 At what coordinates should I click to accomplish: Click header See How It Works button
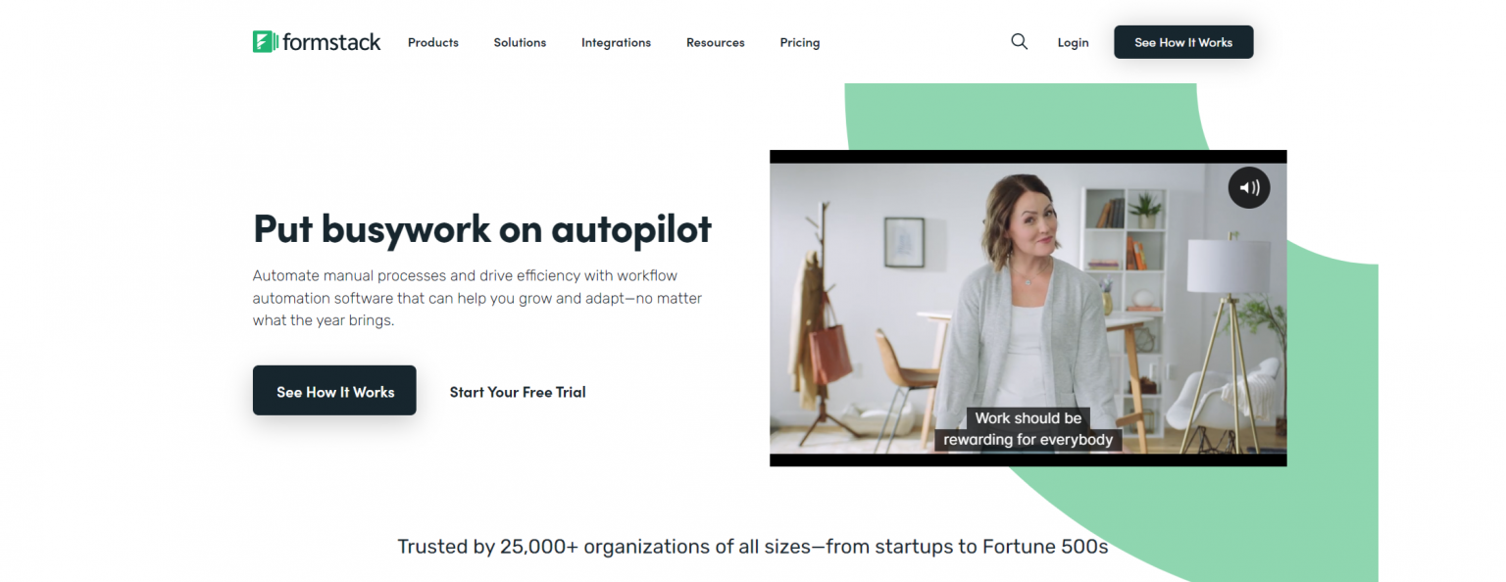pyautogui.click(x=1183, y=42)
